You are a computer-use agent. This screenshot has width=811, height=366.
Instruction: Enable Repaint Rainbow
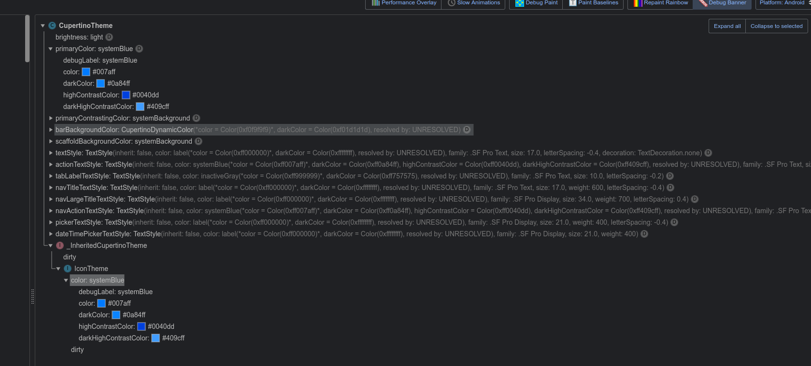[x=660, y=3]
